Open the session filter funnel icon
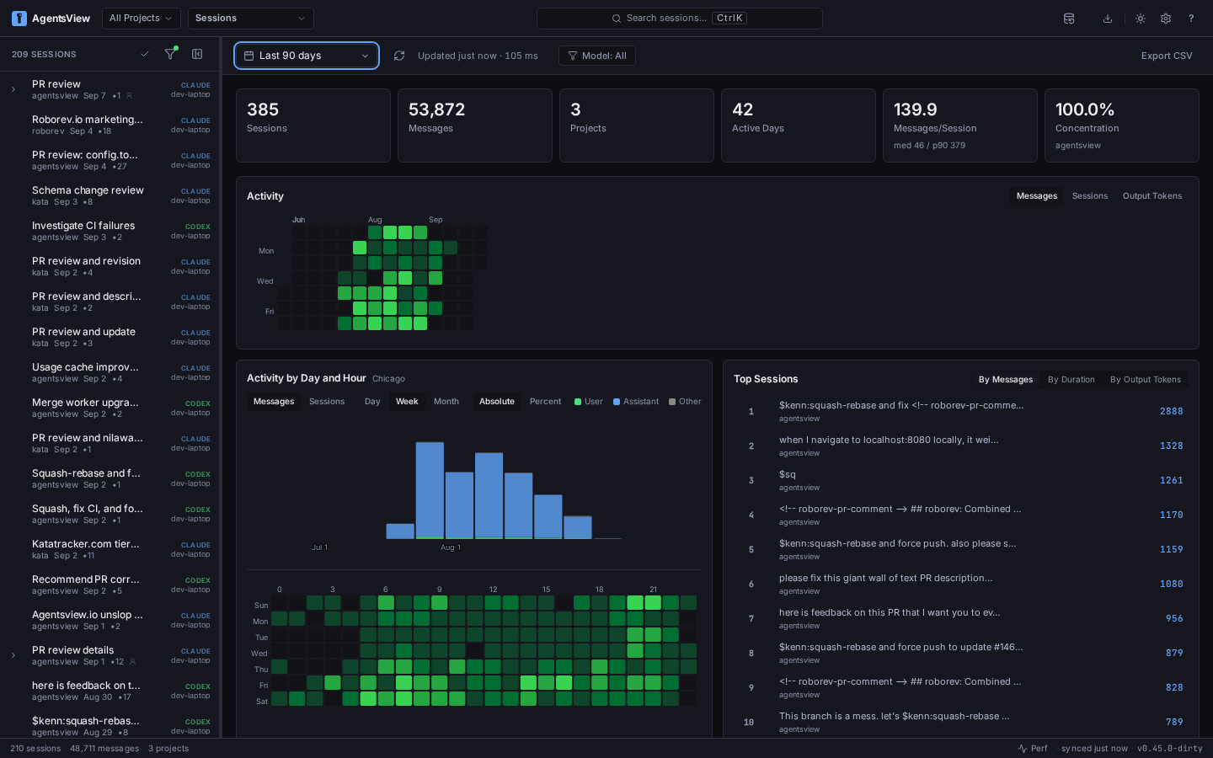 [170, 54]
